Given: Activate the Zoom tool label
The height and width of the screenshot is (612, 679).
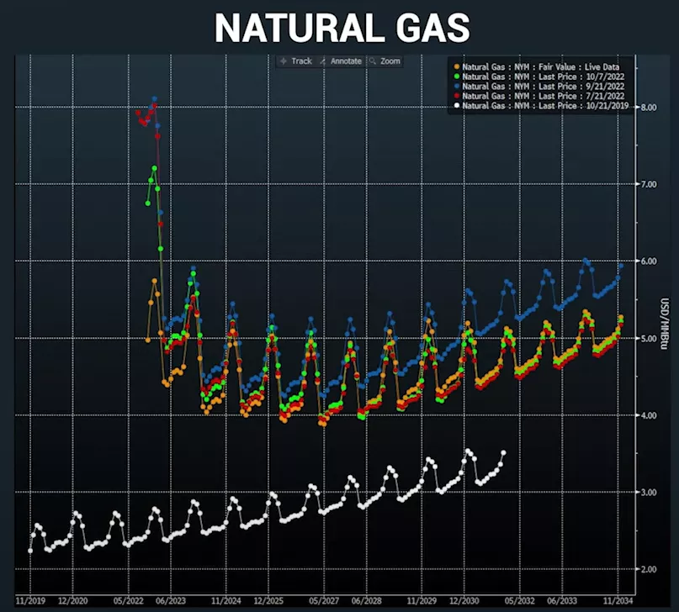Looking at the screenshot, I should point(390,61).
